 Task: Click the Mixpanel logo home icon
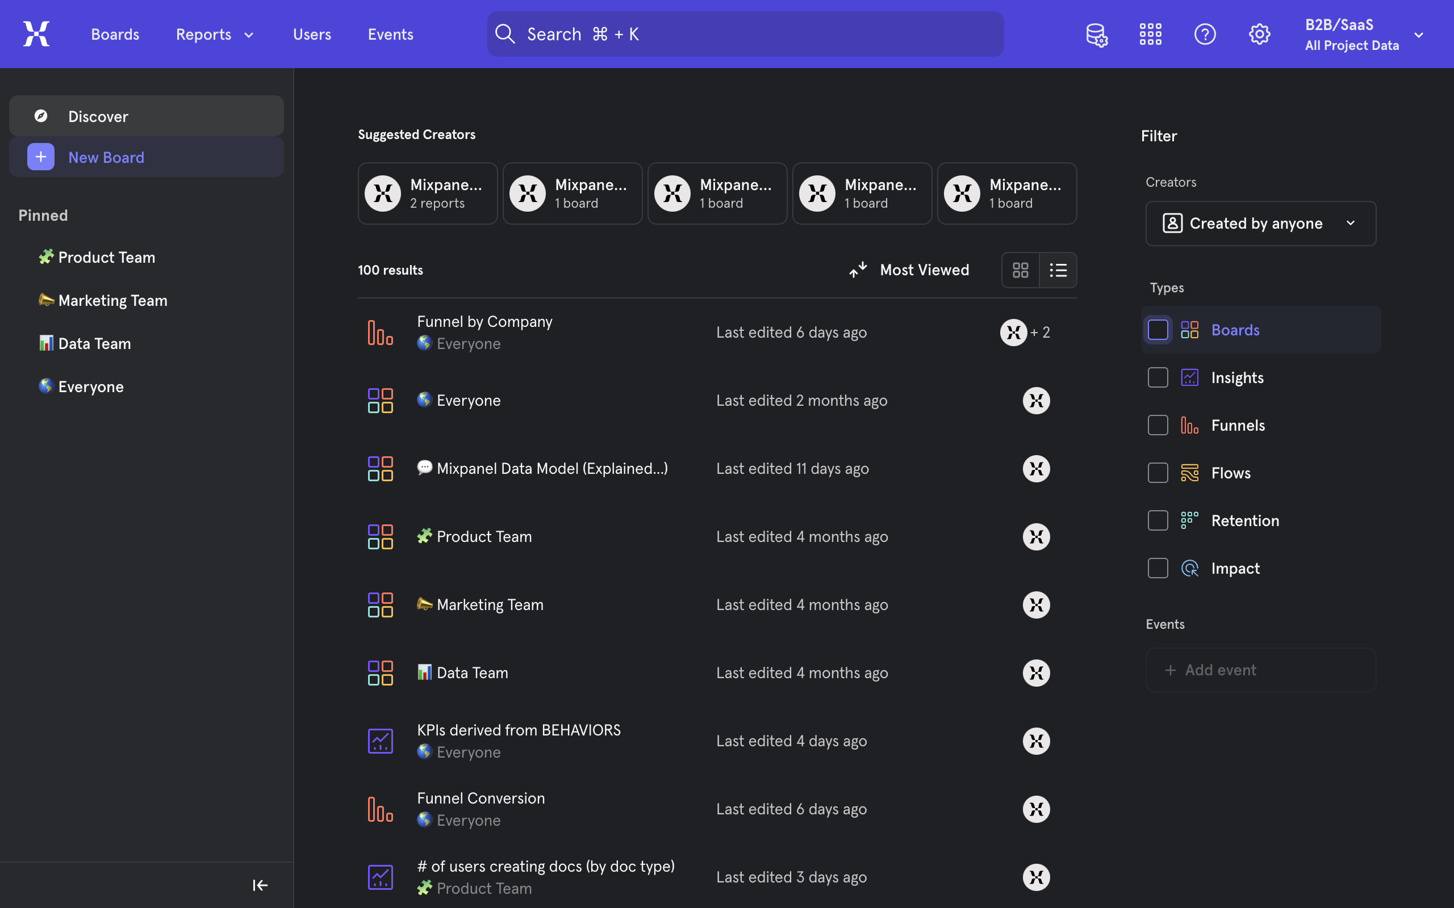tap(36, 33)
